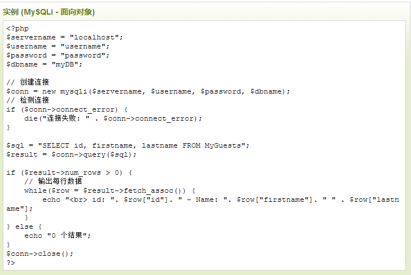Click the $username = "username" line
This screenshot has width=411, height=275.
tap(58, 46)
